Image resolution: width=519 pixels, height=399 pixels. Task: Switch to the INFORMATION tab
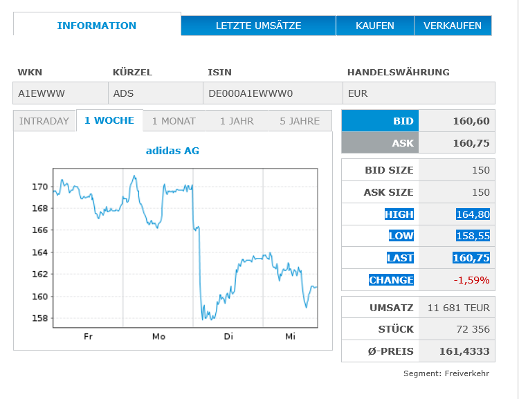[x=97, y=26]
